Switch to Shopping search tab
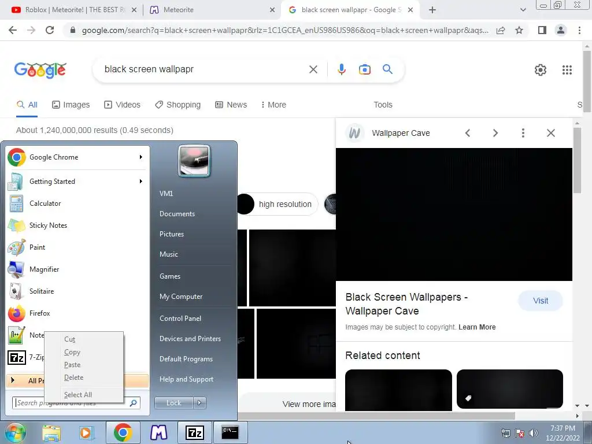 [178, 105]
